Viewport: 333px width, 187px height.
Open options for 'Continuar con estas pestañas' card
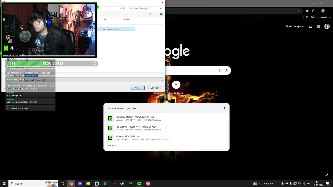tap(224, 108)
